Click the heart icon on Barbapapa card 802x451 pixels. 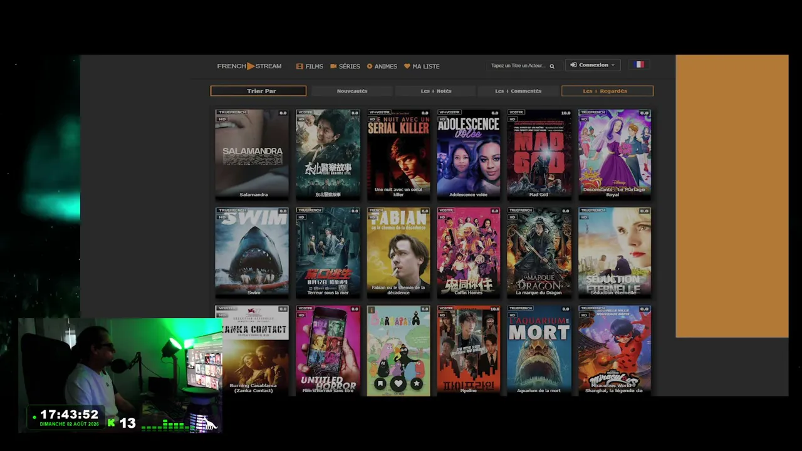tap(398, 383)
